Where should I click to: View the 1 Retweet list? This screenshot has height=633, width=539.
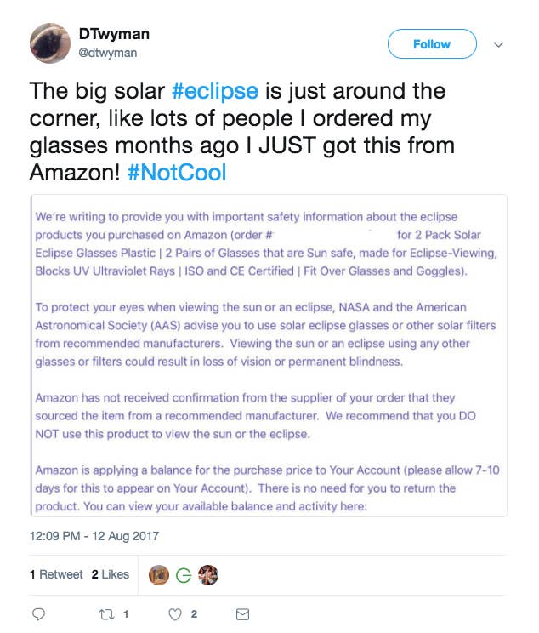pyautogui.click(x=56, y=574)
